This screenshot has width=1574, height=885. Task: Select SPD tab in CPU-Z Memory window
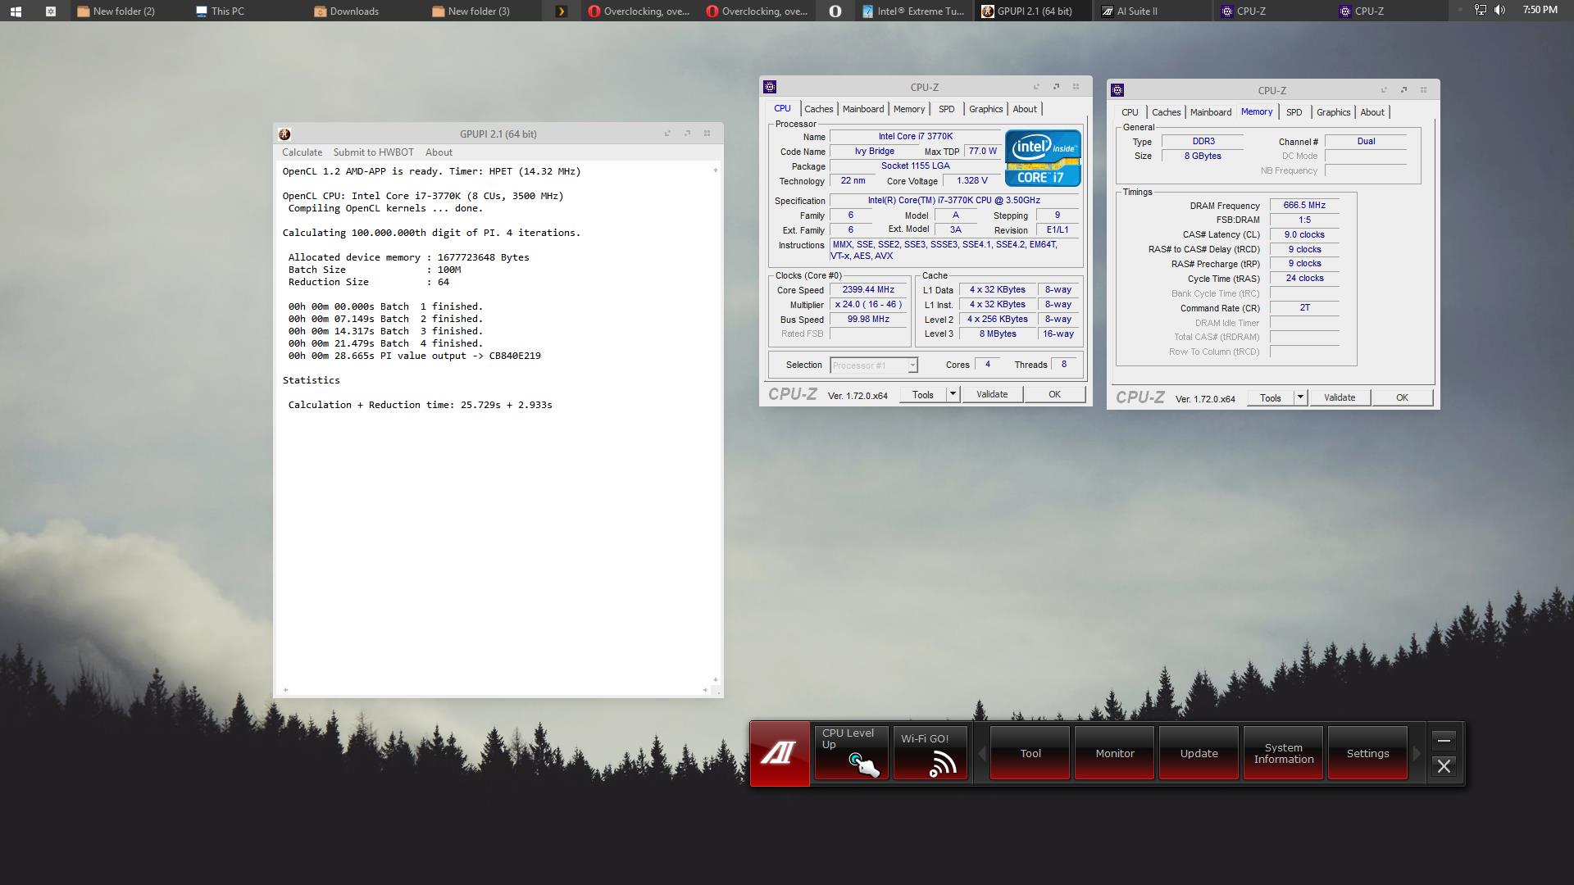pyautogui.click(x=1294, y=112)
